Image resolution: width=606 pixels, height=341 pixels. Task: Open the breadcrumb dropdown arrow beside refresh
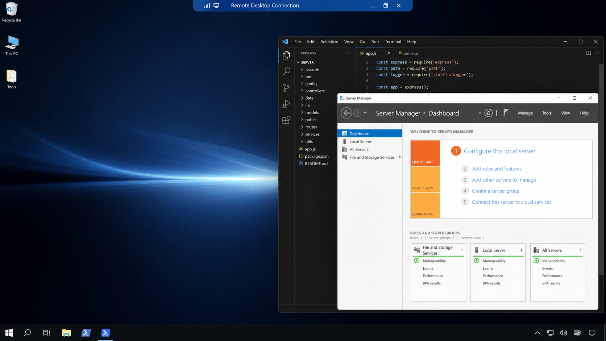[x=480, y=113]
